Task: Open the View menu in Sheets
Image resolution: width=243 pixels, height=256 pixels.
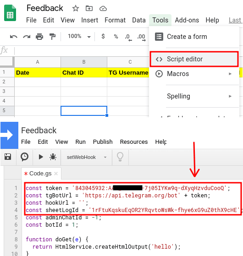Action: pyautogui.click(x=68, y=20)
